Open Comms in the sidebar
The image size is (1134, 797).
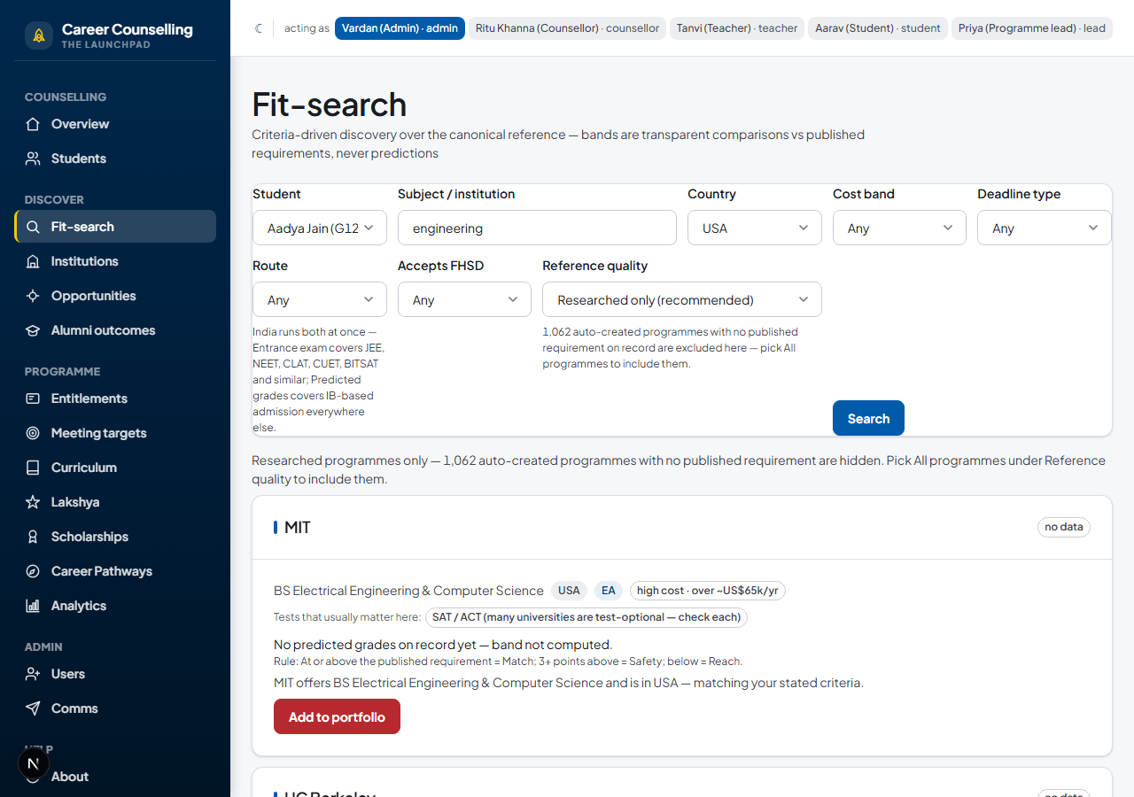(x=115, y=708)
